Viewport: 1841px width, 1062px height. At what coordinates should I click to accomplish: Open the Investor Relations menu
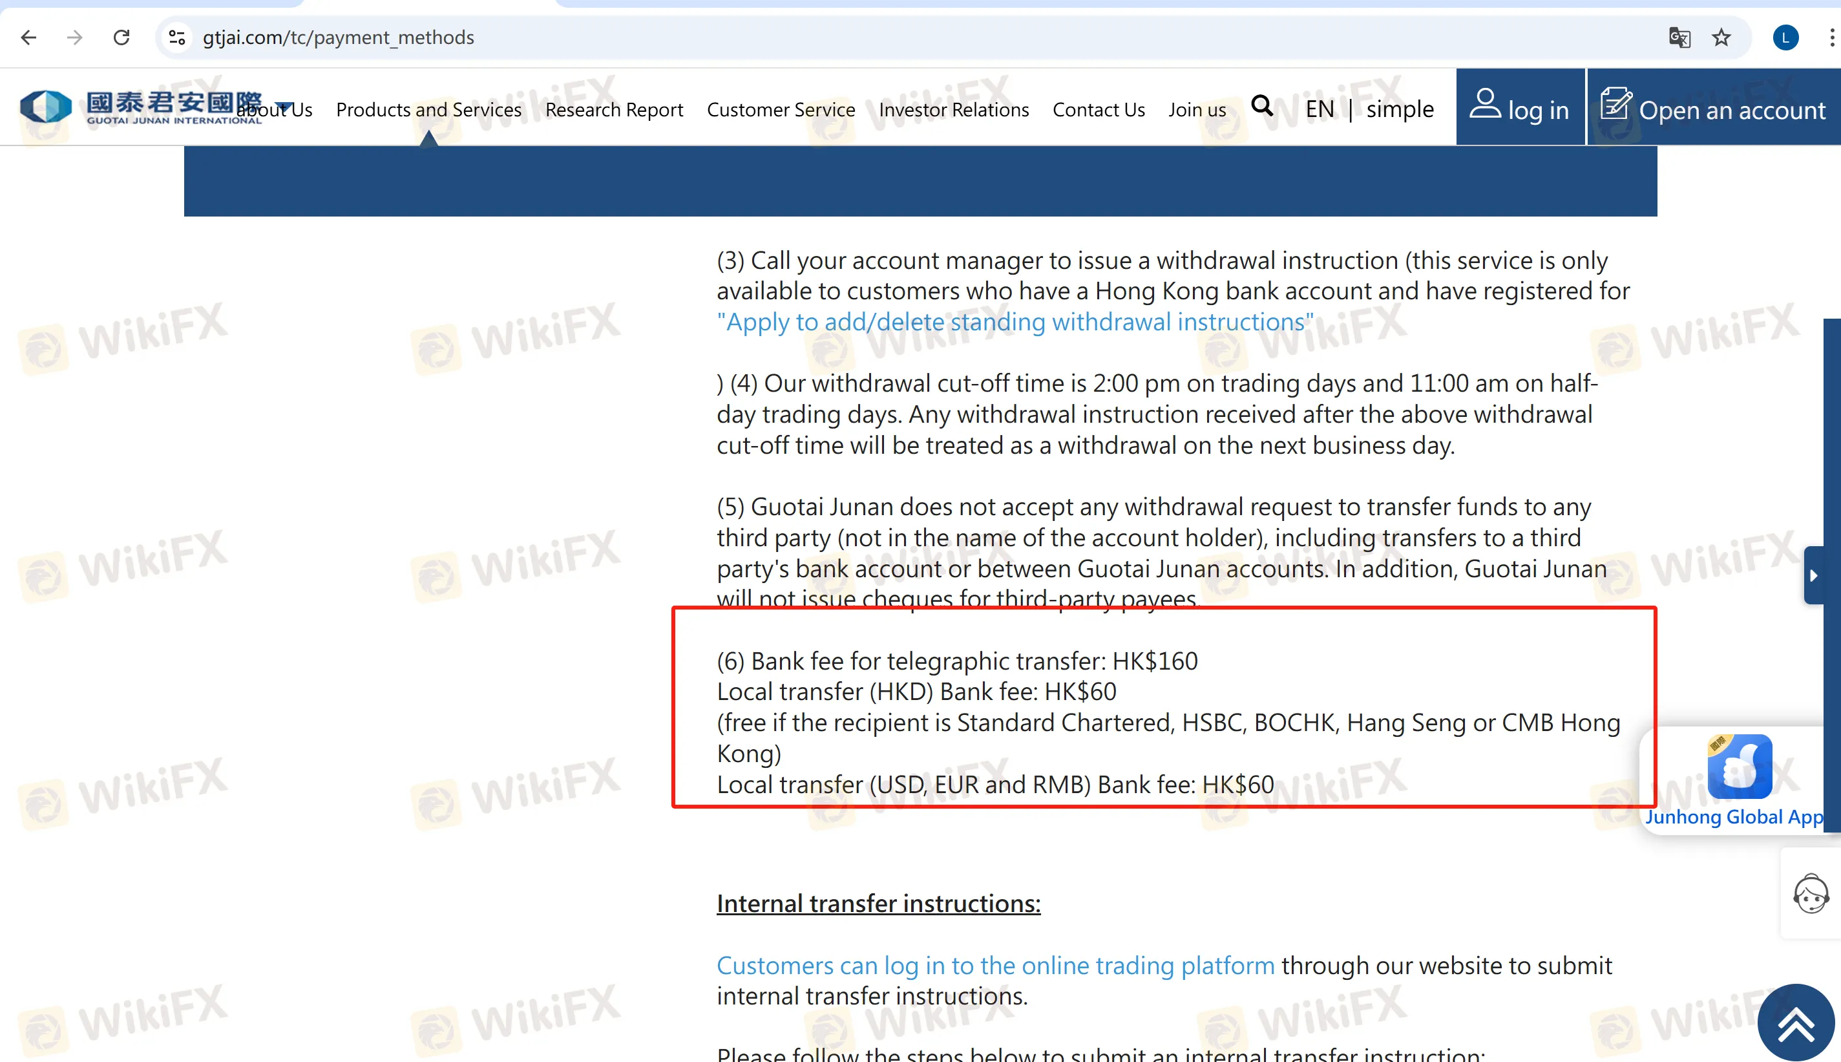pyautogui.click(x=953, y=109)
